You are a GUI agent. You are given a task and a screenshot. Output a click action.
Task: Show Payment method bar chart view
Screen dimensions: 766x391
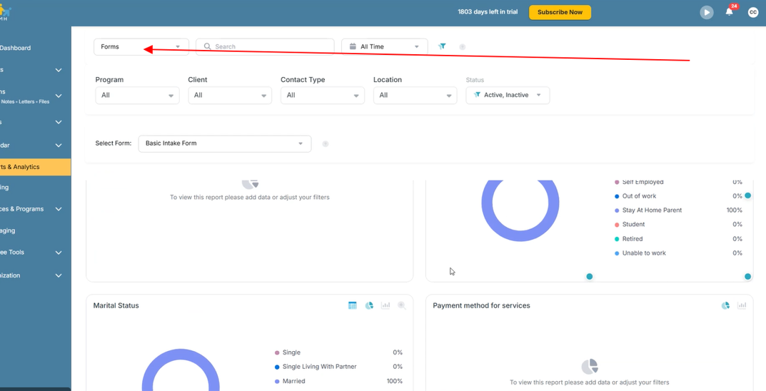click(742, 305)
